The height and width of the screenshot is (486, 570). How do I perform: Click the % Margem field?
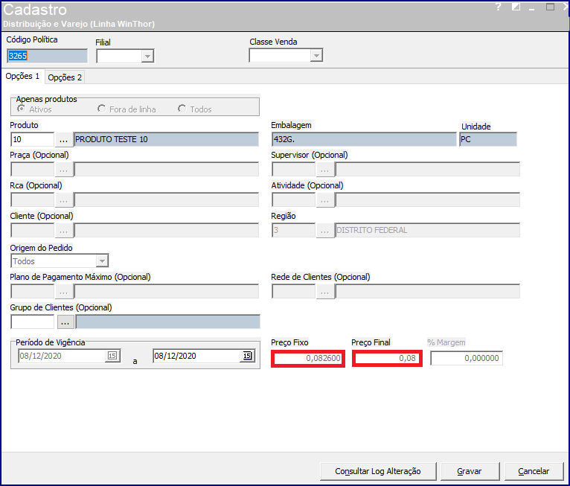467,359
